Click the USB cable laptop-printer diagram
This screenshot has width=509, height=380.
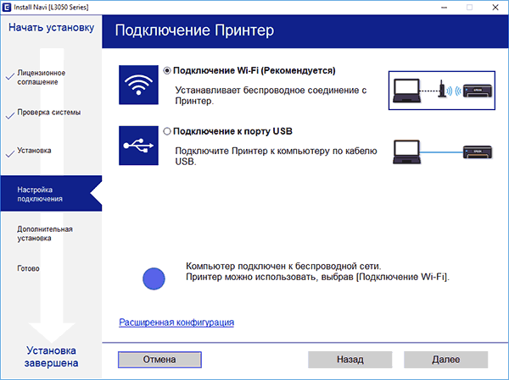[x=442, y=151]
